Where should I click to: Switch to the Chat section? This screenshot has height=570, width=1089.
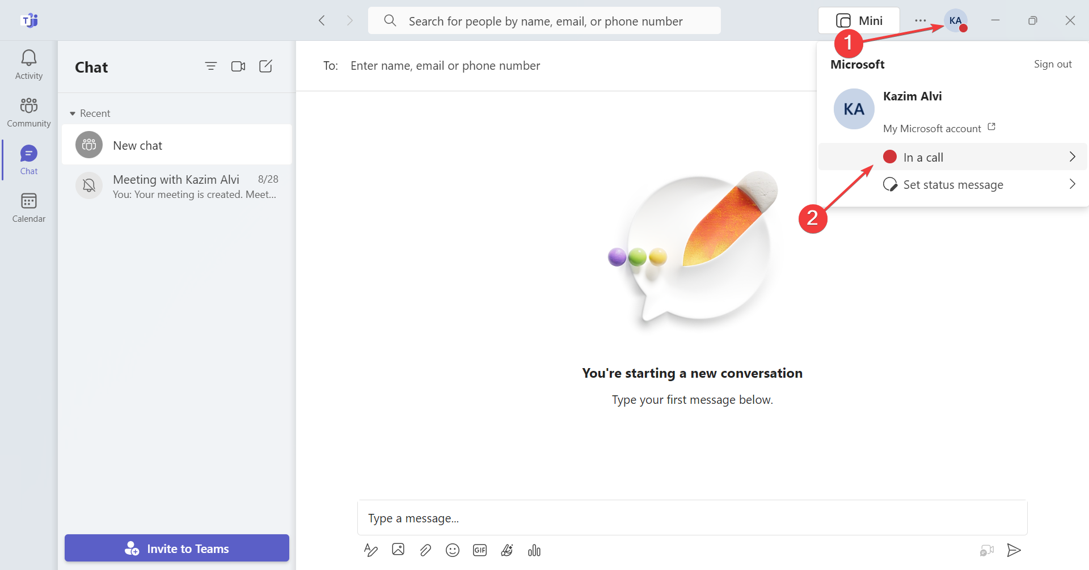[28, 160]
